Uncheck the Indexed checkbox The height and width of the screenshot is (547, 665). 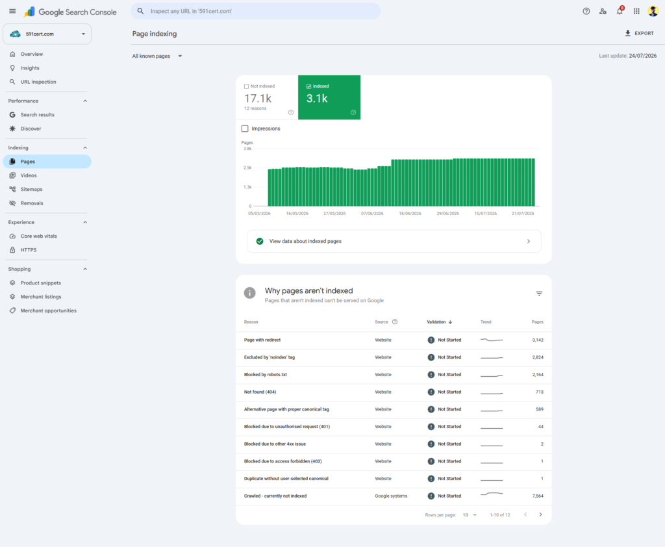[x=308, y=86]
